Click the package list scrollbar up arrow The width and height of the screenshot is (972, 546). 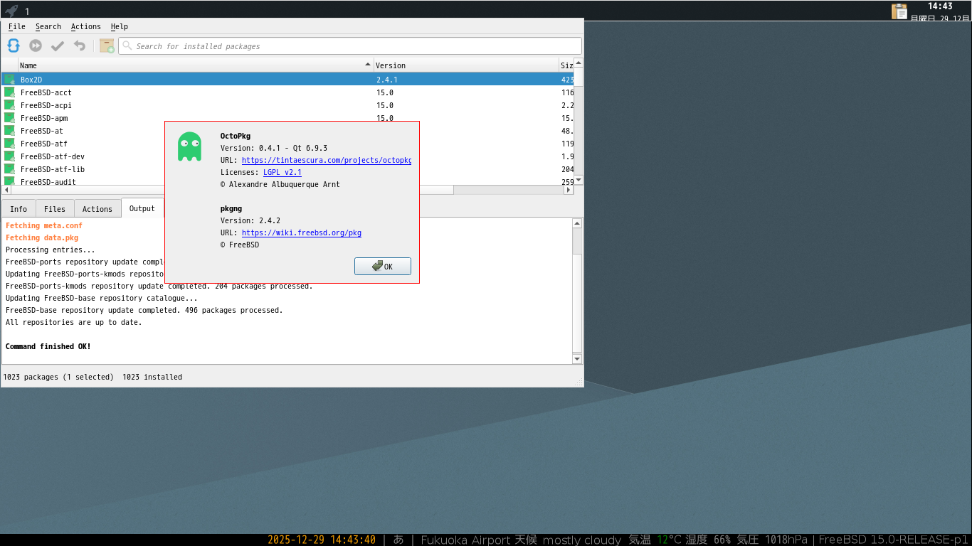click(x=579, y=63)
